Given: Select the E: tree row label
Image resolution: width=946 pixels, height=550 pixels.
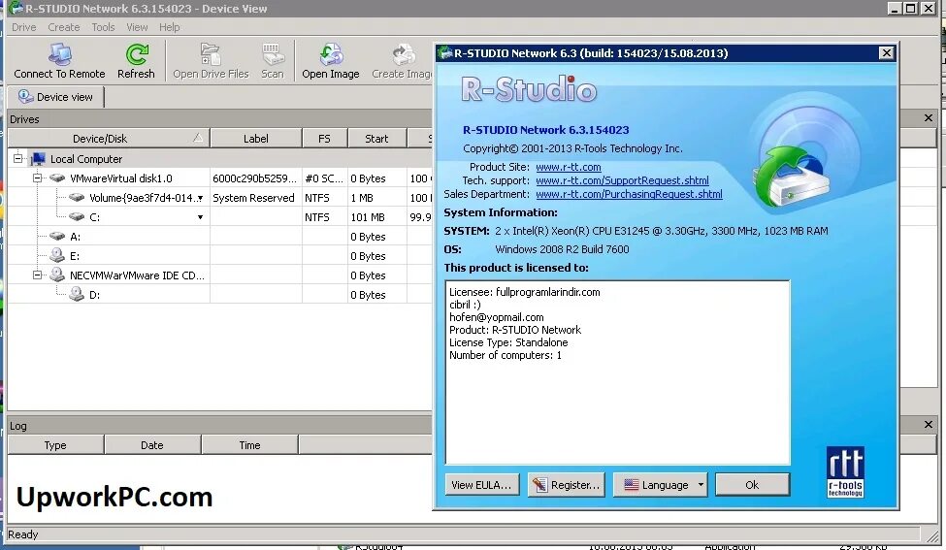Looking at the screenshot, I should [75, 256].
